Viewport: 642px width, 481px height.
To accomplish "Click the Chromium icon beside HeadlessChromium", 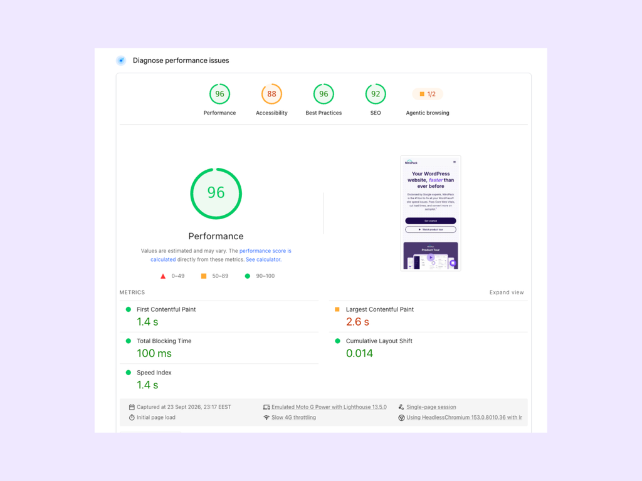I will tap(401, 418).
